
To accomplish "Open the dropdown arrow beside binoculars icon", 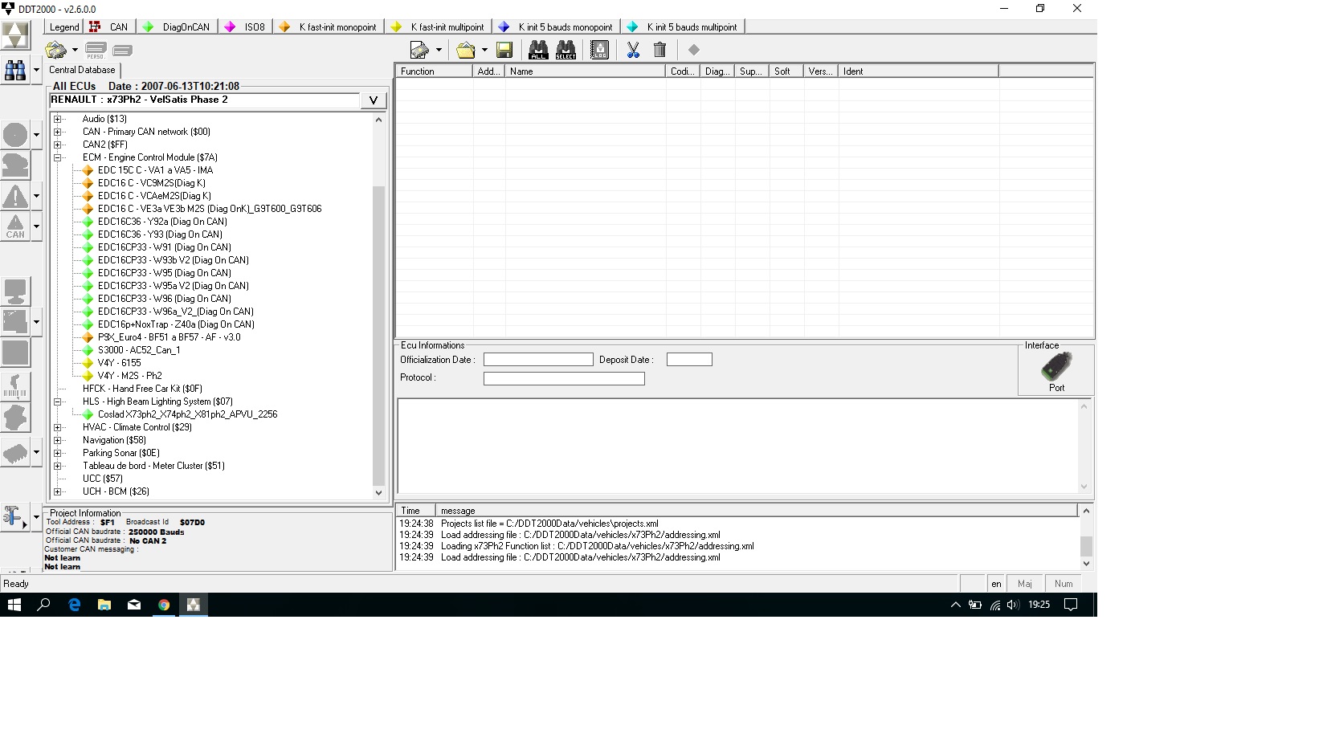I will 36,71.
